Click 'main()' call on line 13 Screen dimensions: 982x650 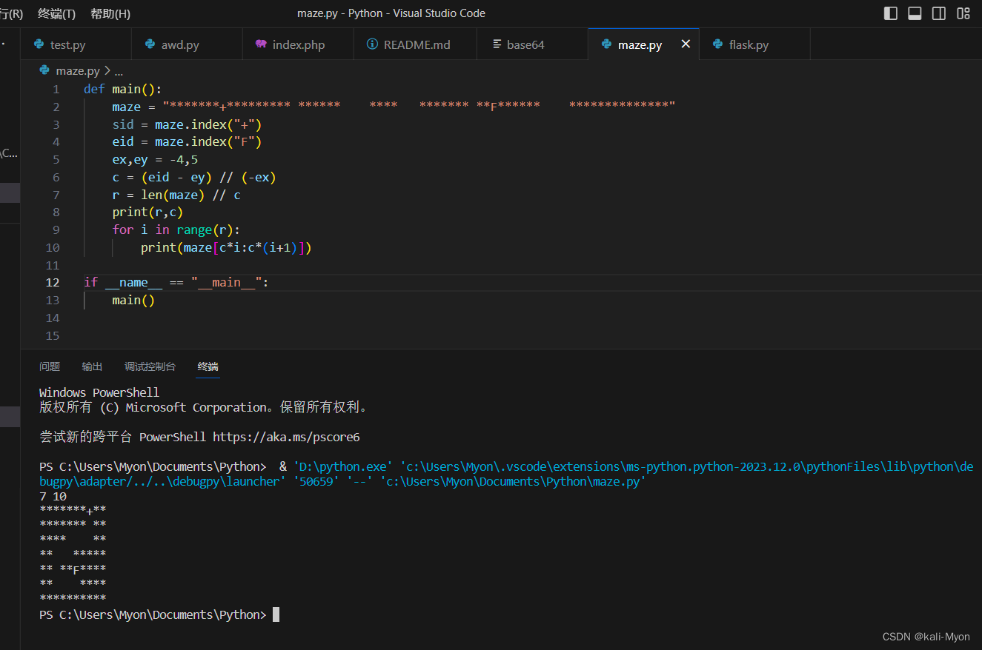[133, 300]
